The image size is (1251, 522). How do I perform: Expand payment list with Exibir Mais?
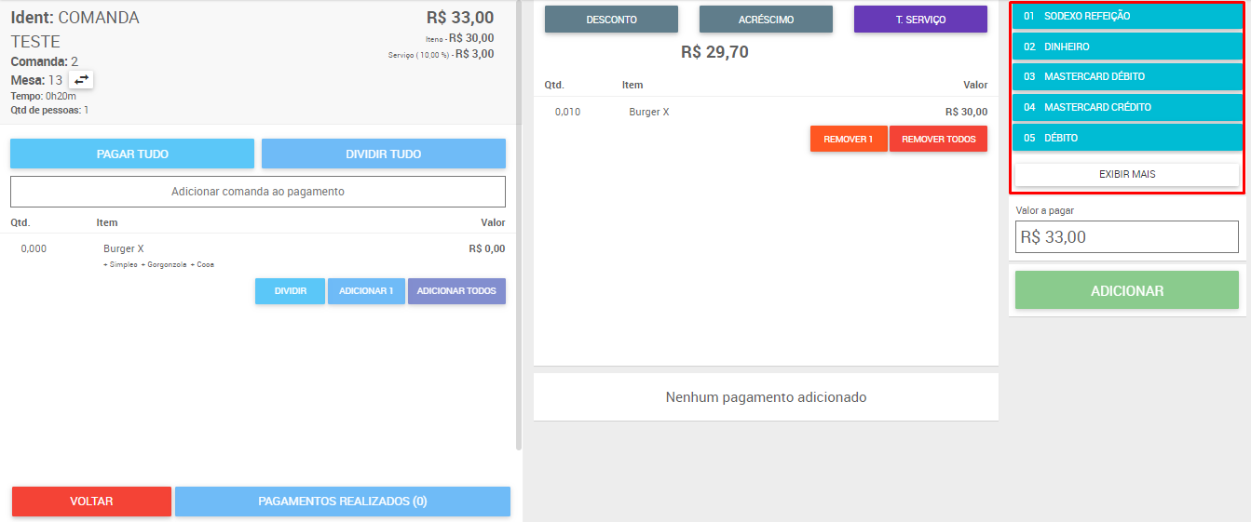(1127, 174)
